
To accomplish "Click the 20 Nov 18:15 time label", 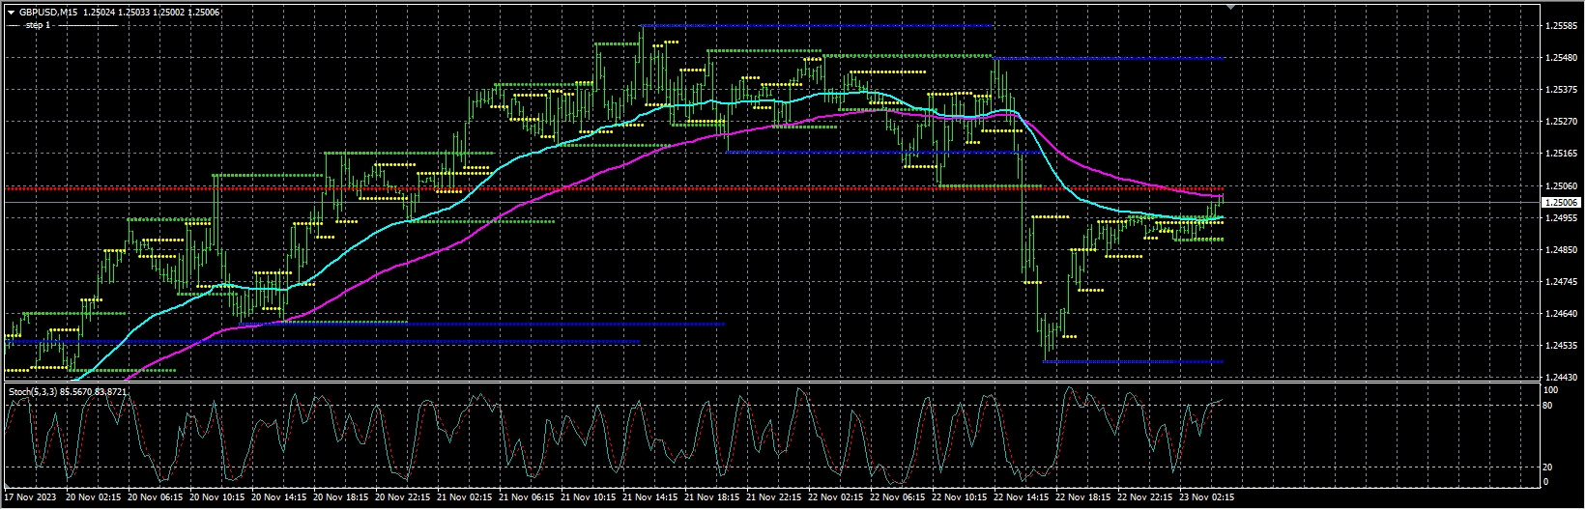I will coord(343,498).
